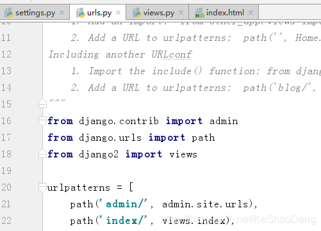Click the 'django2' module name on line 18
The width and height of the screenshot is (321, 231).
click(x=98, y=154)
